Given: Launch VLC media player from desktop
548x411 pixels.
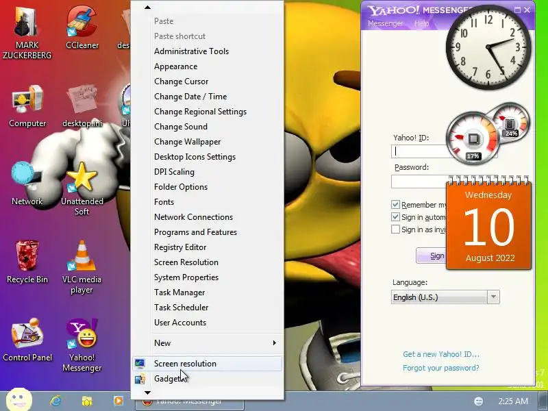Looking at the screenshot, I should (x=82, y=266).
